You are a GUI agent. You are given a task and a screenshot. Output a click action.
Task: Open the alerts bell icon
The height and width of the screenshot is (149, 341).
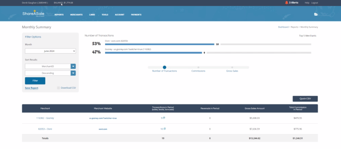[x=286, y=3]
